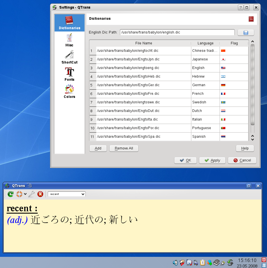Select the EngtoIta.dic file name cell
This screenshot has height=268, width=267.
point(144,119)
